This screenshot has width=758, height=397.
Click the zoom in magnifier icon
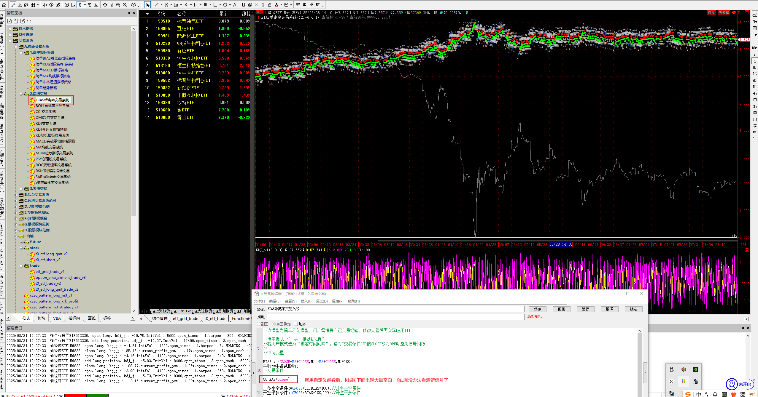pyautogui.click(x=118, y=5)
